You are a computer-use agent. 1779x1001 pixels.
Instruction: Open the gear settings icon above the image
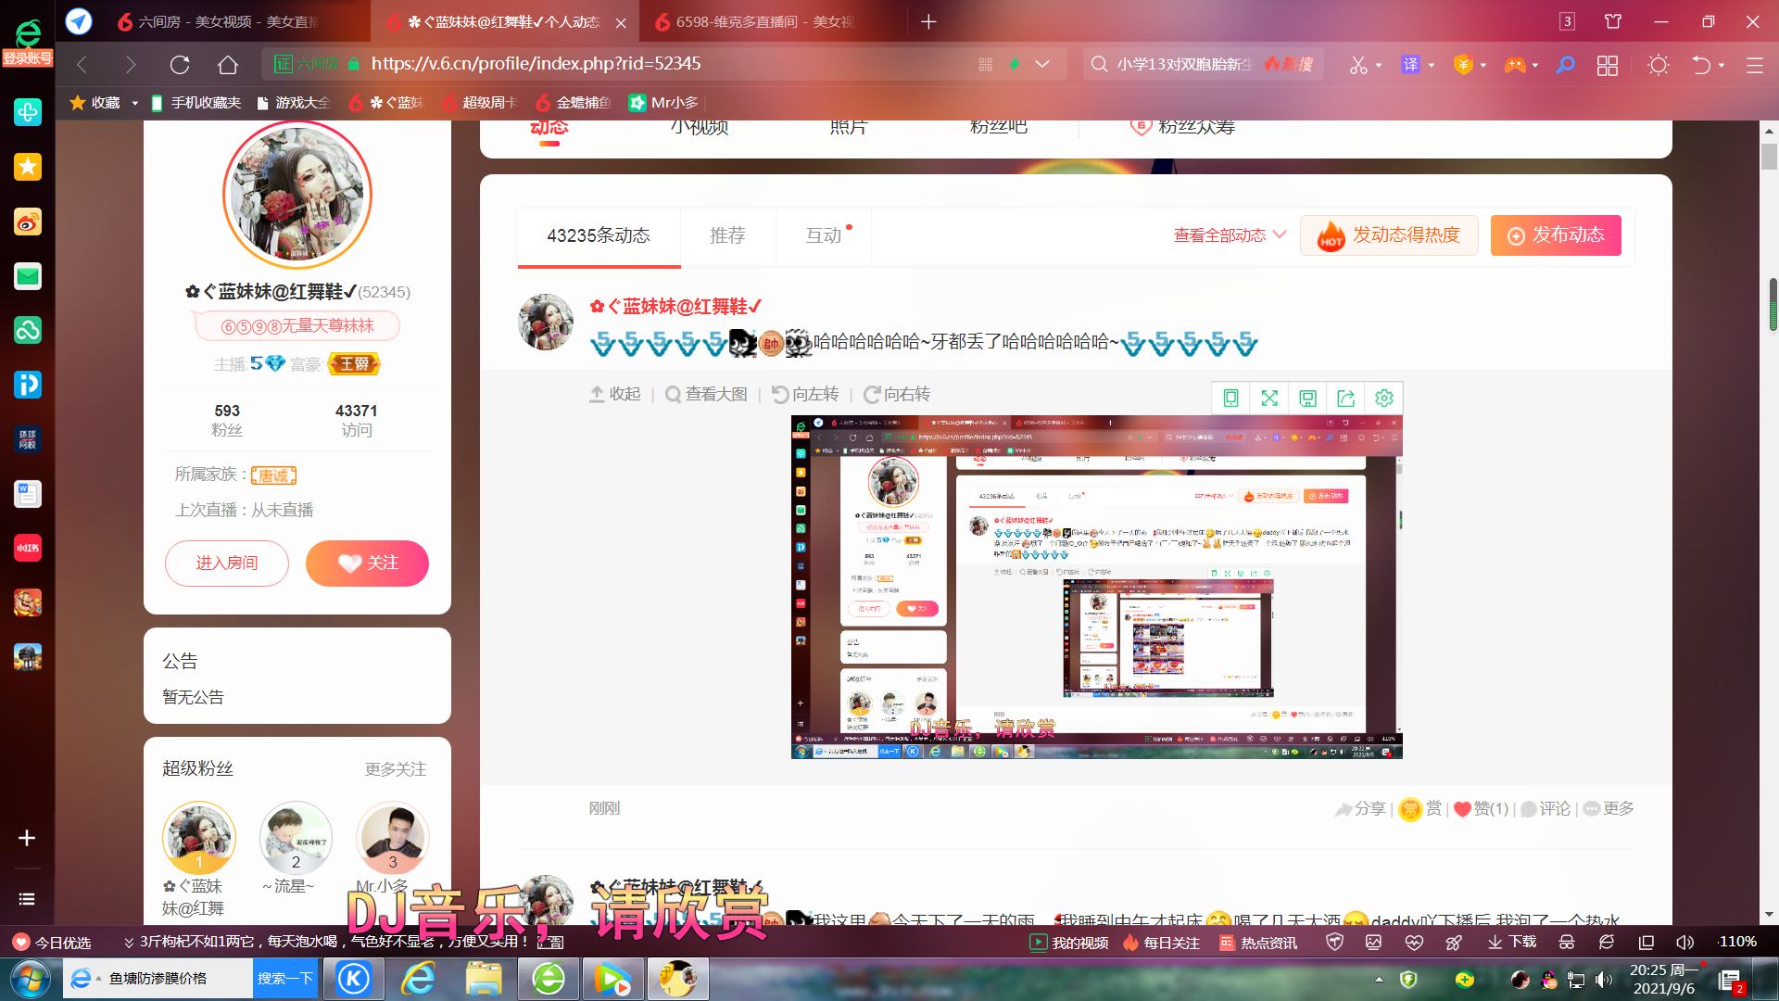point(1384,398)
